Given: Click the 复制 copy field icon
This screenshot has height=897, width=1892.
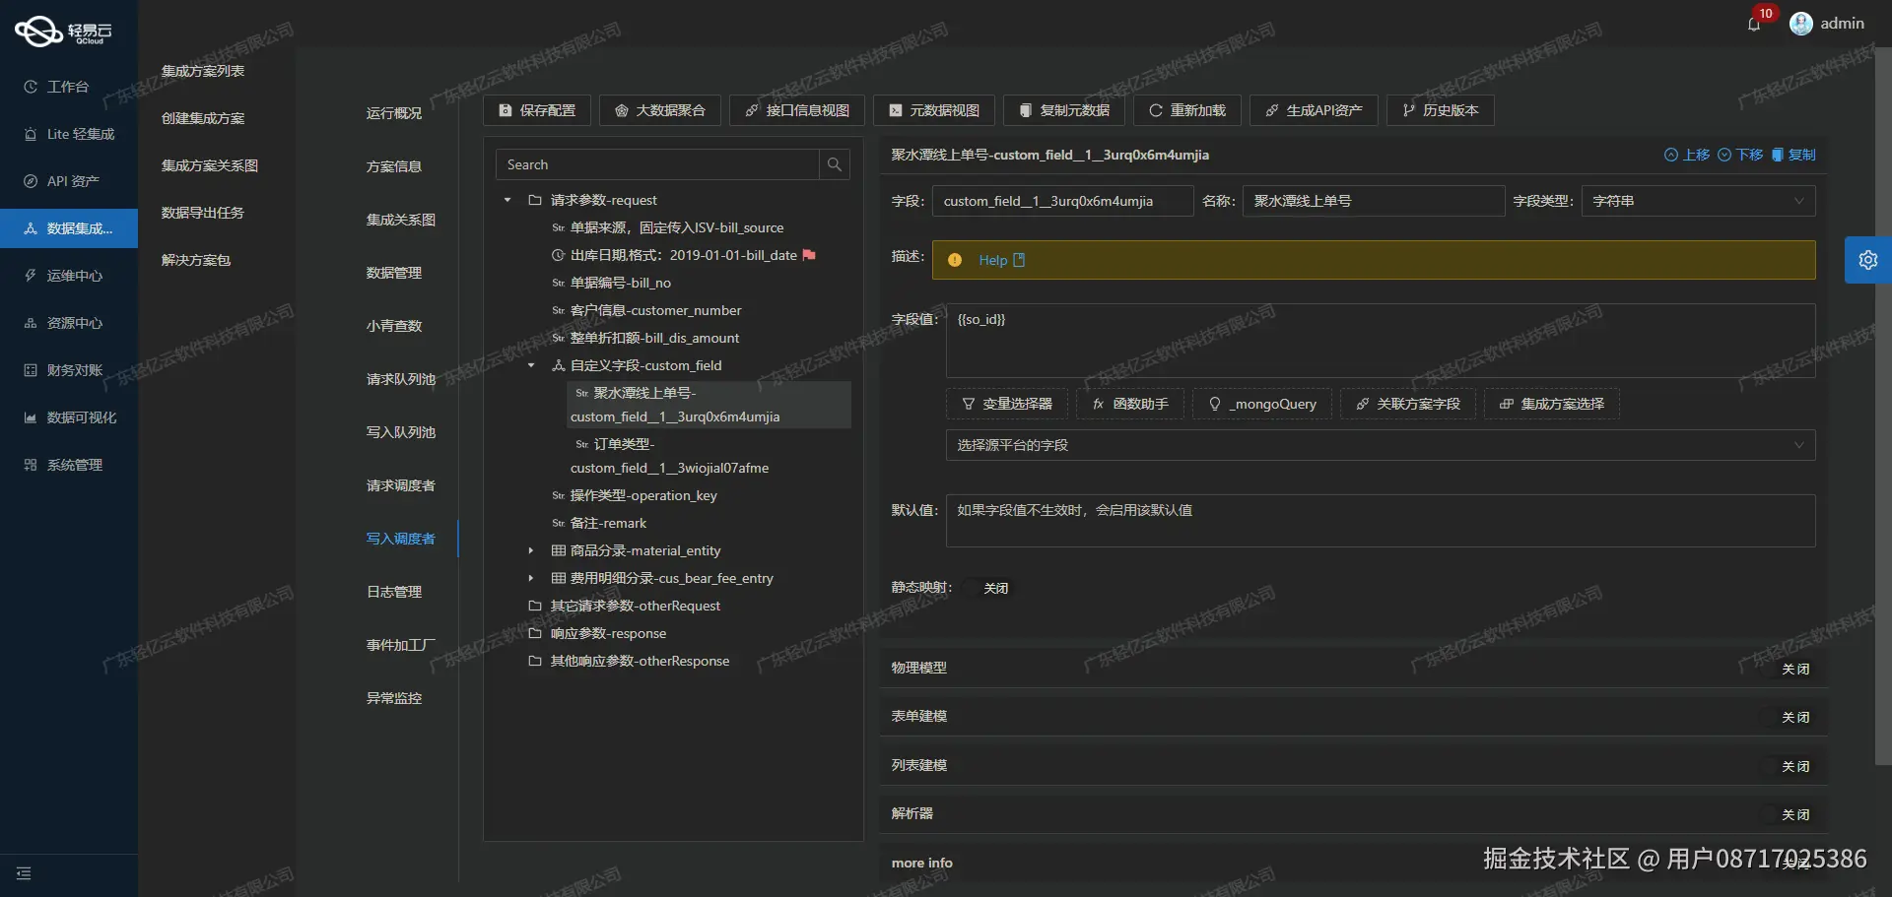Looking at the screenshot, I should click(1777, 155).
